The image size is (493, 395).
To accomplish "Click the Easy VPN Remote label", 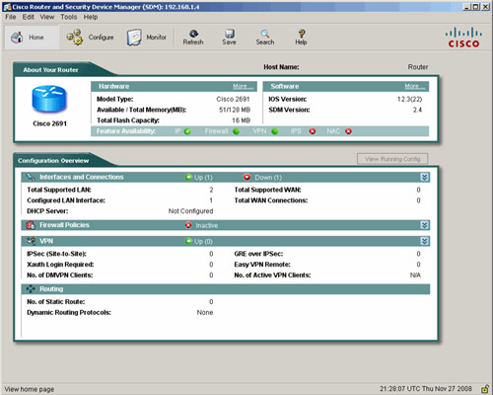I will [x=262, y=265].
